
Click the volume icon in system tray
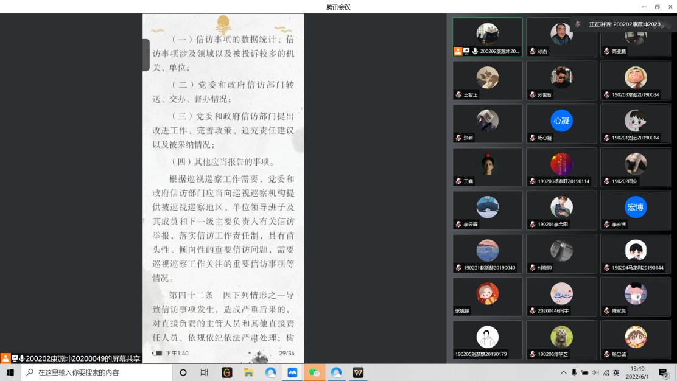[595, 372]
